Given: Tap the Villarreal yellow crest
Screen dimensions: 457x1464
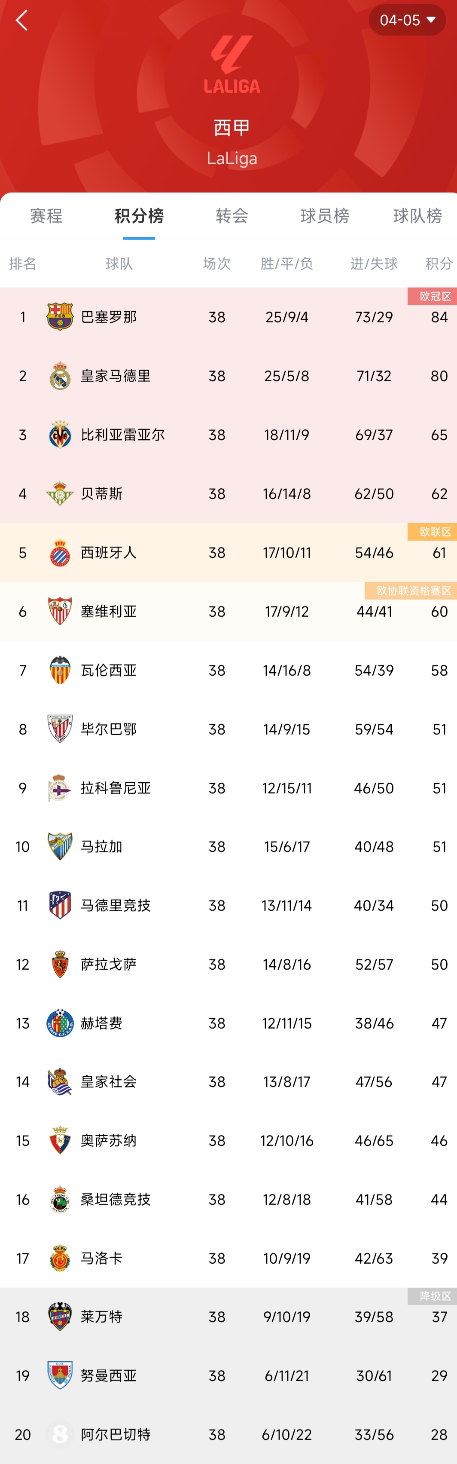Looking at the screenshot, I should (x=60, y=435).
